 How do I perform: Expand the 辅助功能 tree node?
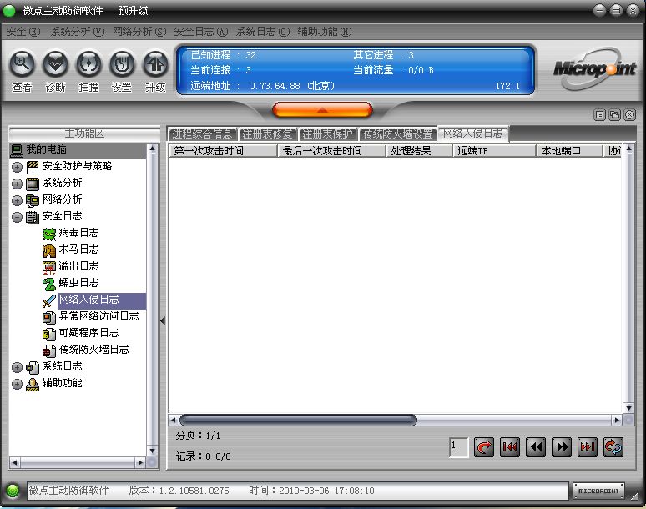[x=17, y=384]
